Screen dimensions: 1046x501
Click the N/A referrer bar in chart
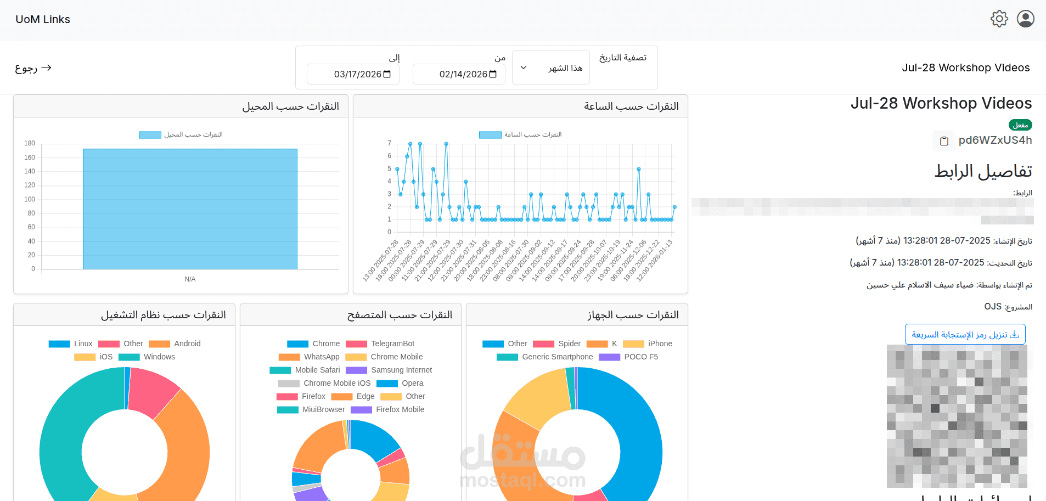click(x=190, y=209)
